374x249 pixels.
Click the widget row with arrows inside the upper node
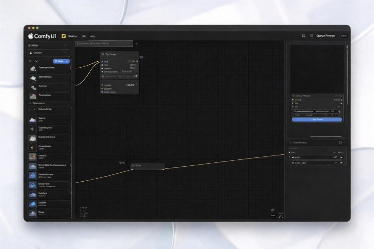click(x=119, y=77)
